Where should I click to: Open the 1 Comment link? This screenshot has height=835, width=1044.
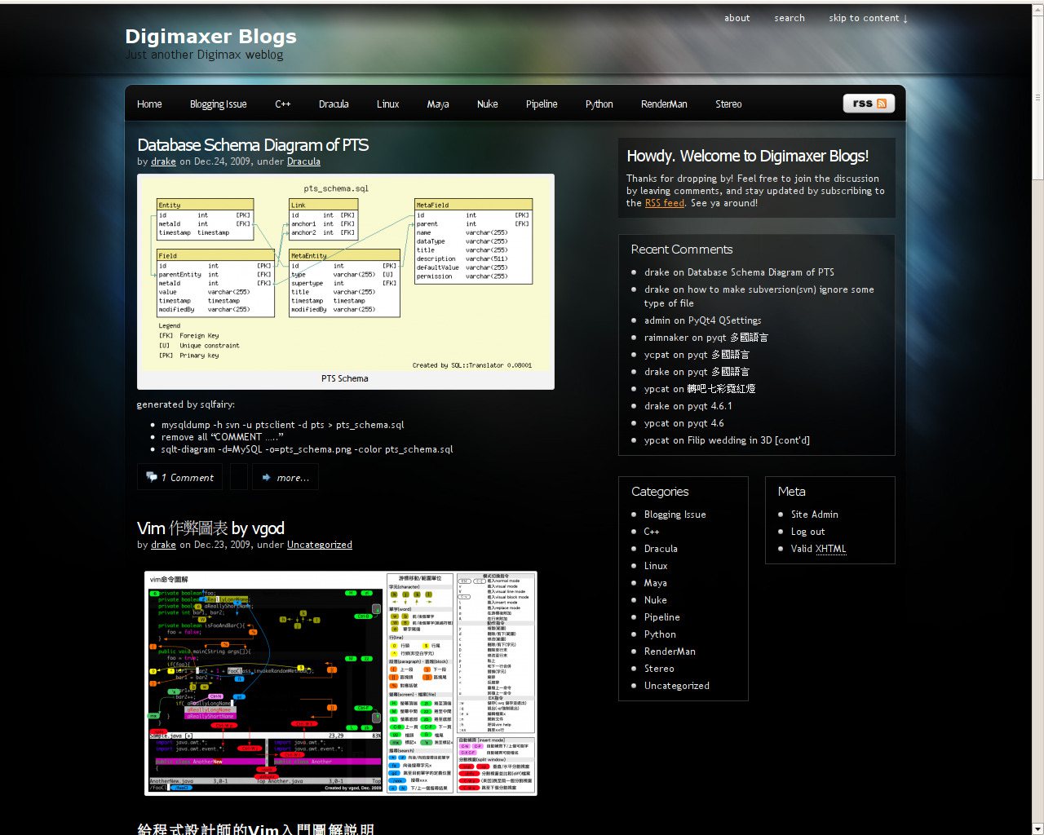click(180, 477)
